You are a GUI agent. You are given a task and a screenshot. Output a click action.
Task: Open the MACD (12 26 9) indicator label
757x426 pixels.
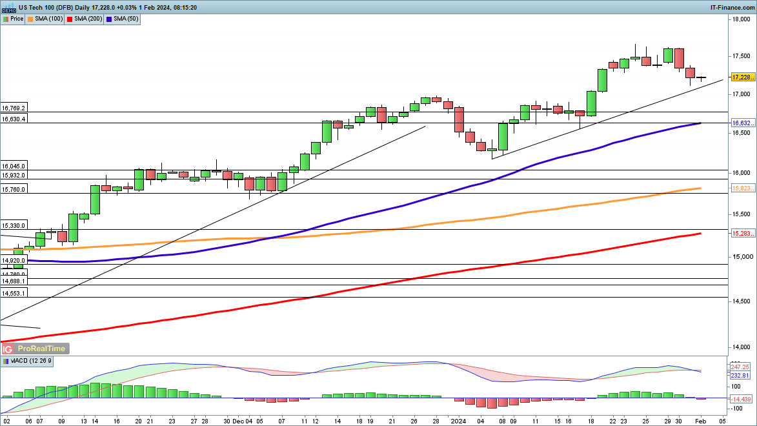tap(28, 361)
